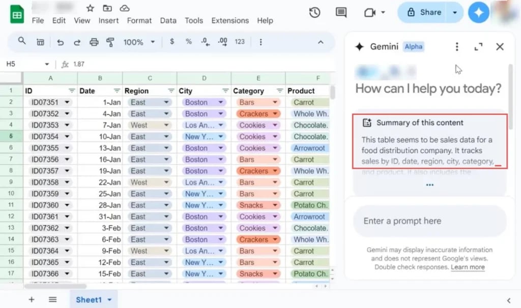Apply currency format with the dollar icon
Image resolution: width=521 pixels, height=308 pixels.
(171, 42)
